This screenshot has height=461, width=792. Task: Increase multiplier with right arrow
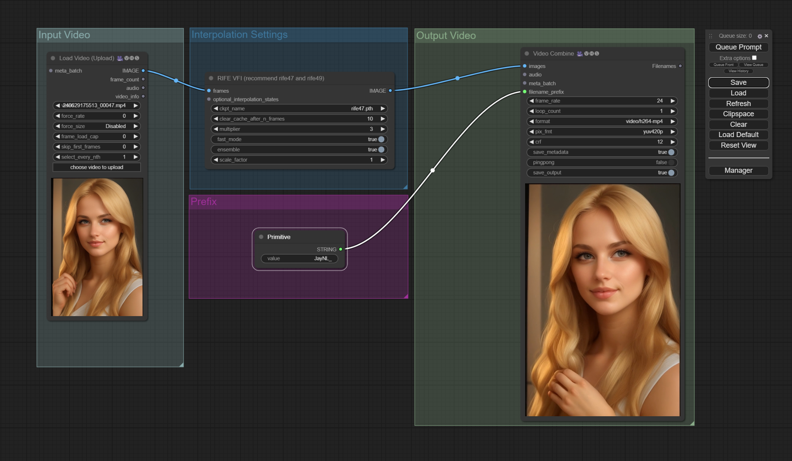tap(383, 129)
